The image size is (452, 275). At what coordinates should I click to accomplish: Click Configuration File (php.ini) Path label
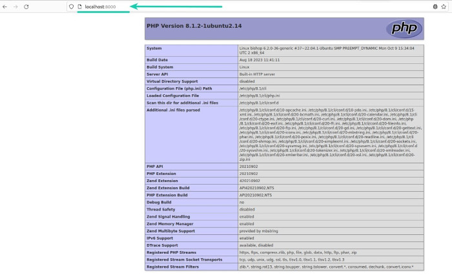pyautogui.click(x=179, y=88)
